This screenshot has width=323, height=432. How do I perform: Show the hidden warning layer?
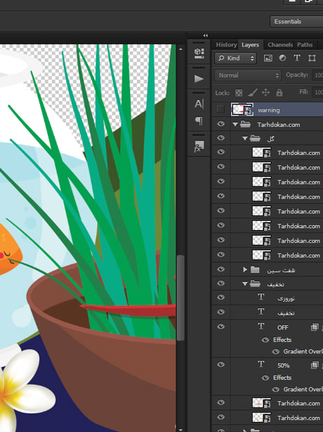point(220,110)
